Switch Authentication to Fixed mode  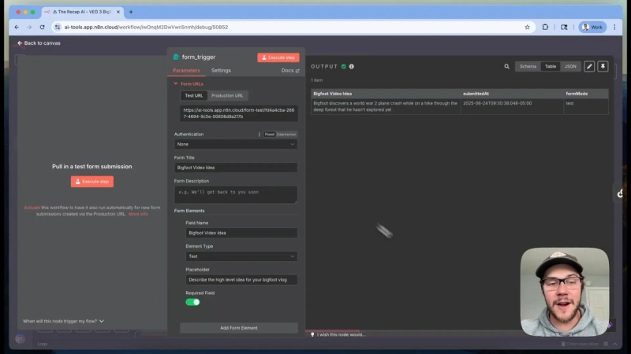(x=269, y=135)
